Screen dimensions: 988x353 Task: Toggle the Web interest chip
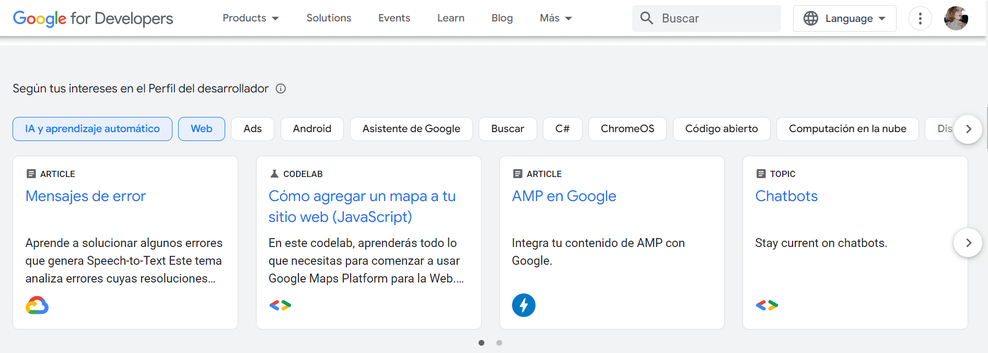pos(202,129)
